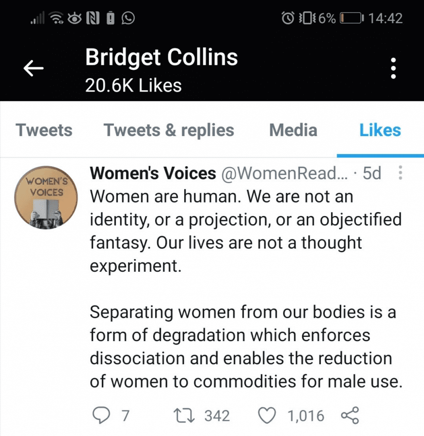Tap the battery indicator in status bar

coord(352,18)
